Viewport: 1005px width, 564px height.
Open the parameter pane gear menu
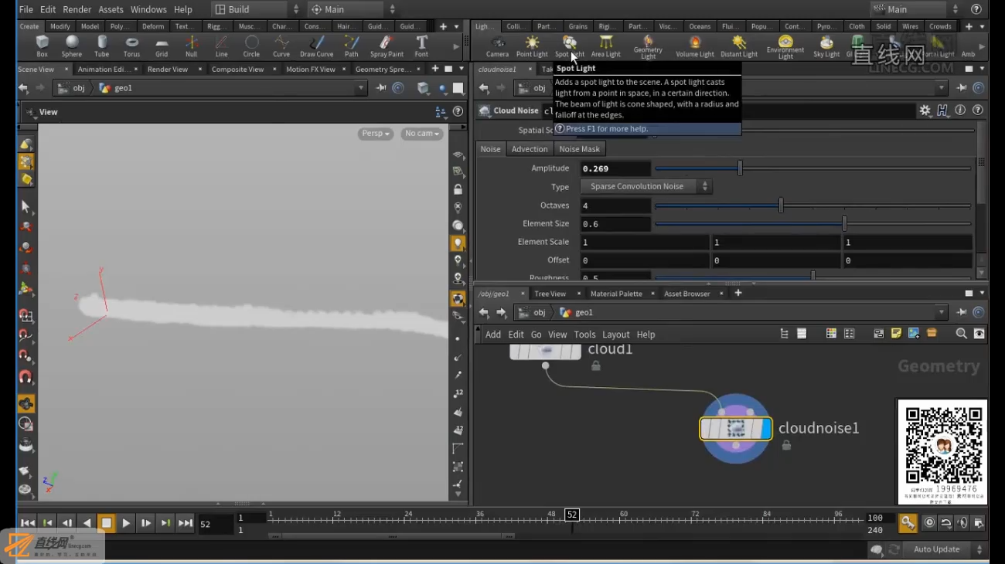click(x=925, y=110)
